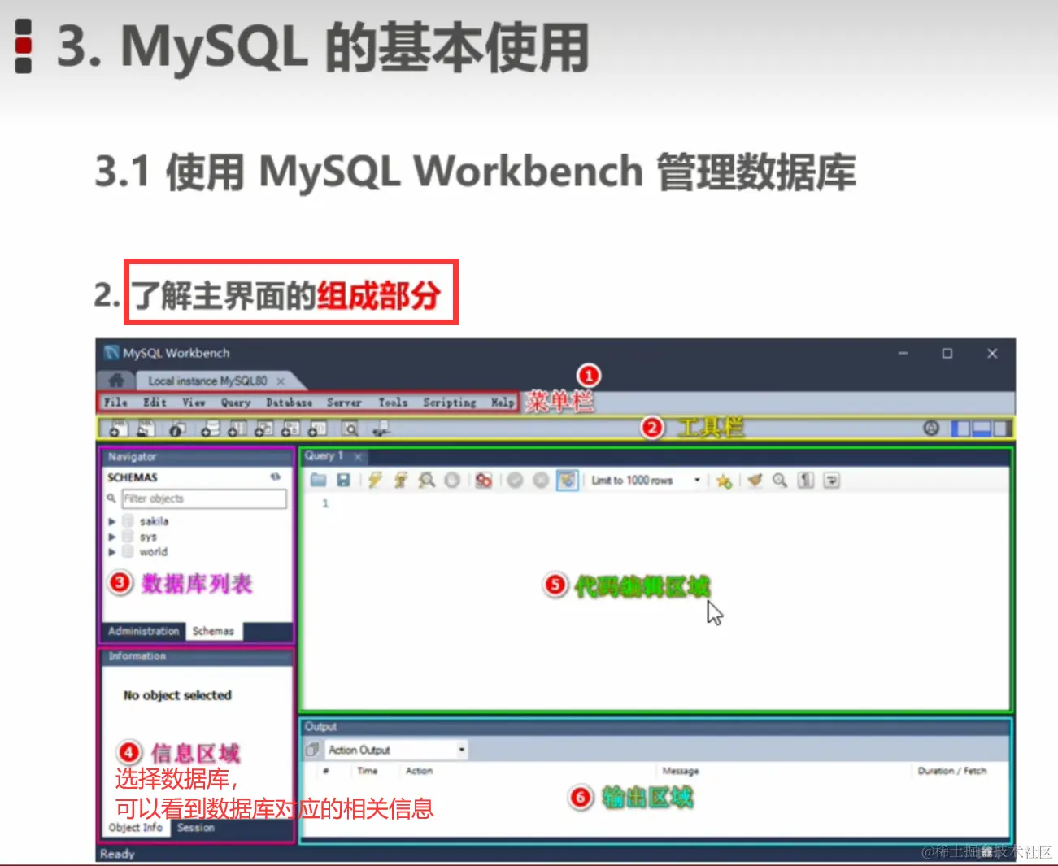The image size is (1058, 866).
Task: Create a new SQL tab from toolbar
Action: pos(118,428)
